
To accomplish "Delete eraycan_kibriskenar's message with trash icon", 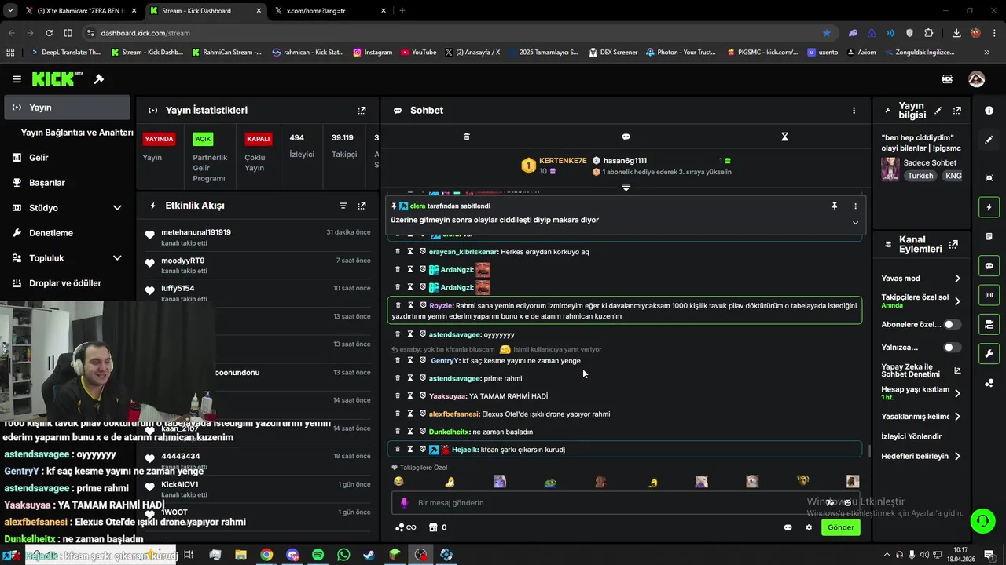I will click(398, 251).
